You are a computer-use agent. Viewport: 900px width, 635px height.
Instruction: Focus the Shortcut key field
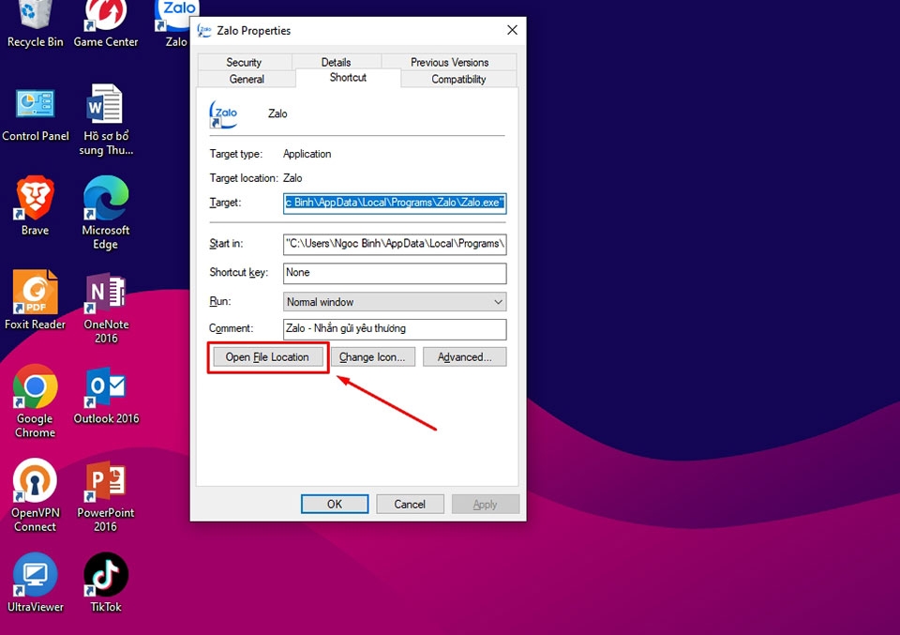tap(395, 273)
